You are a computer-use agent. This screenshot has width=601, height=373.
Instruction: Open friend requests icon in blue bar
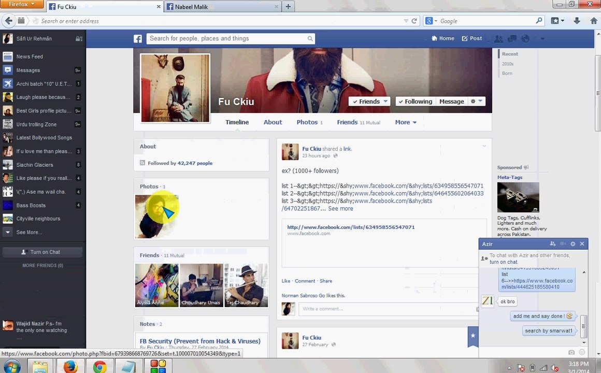pyautogui.click(x=498, y=38)
